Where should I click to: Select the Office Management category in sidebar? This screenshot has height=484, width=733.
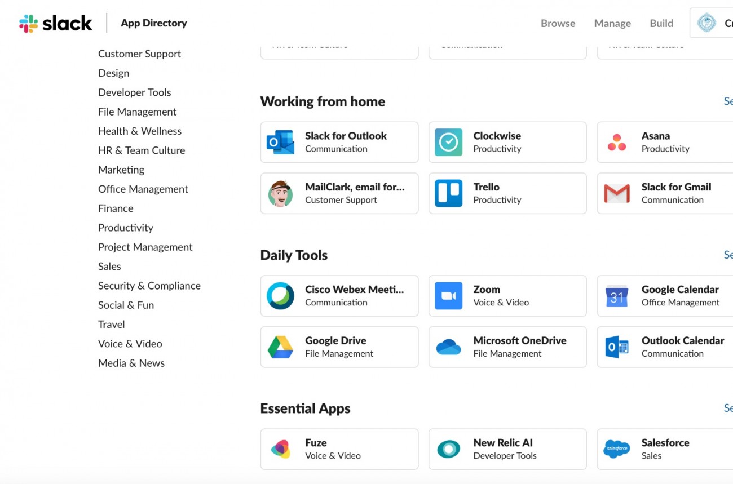pos(143,189)
